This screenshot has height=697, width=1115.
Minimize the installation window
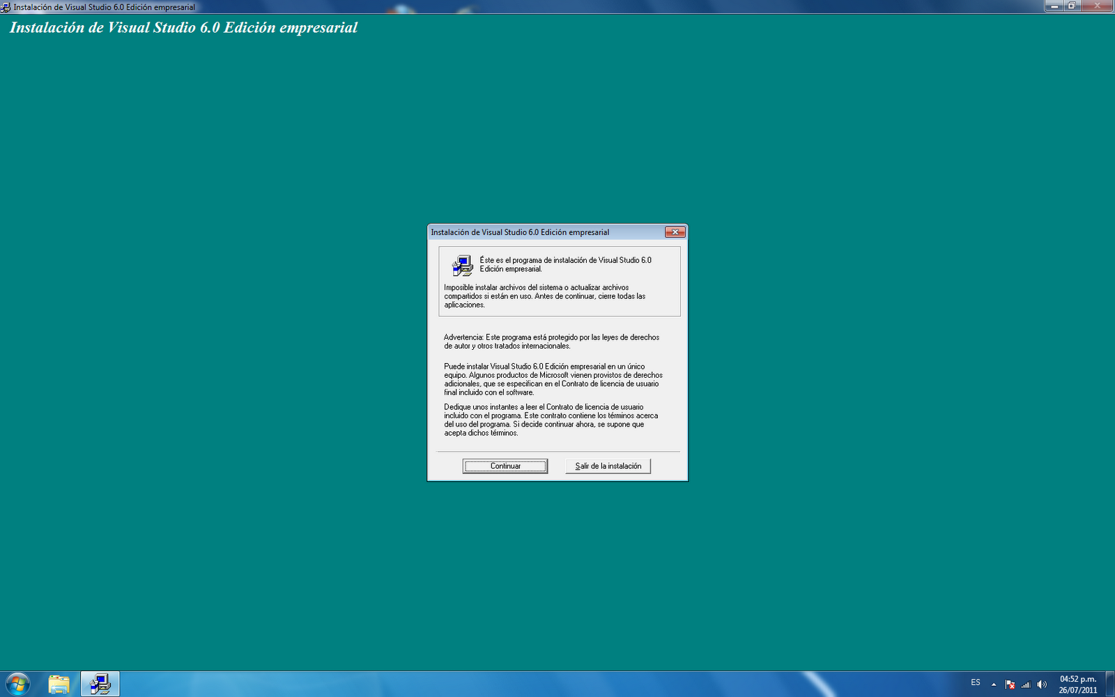[1054, 6]
